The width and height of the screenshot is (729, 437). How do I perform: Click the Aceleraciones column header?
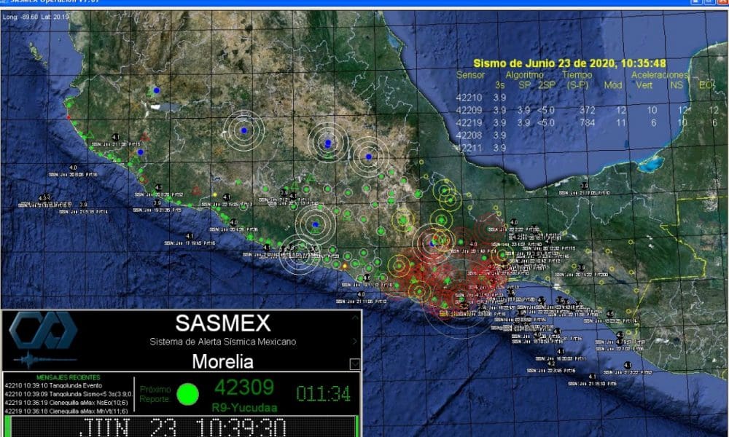pyautogui.click(x=659, y=75)
